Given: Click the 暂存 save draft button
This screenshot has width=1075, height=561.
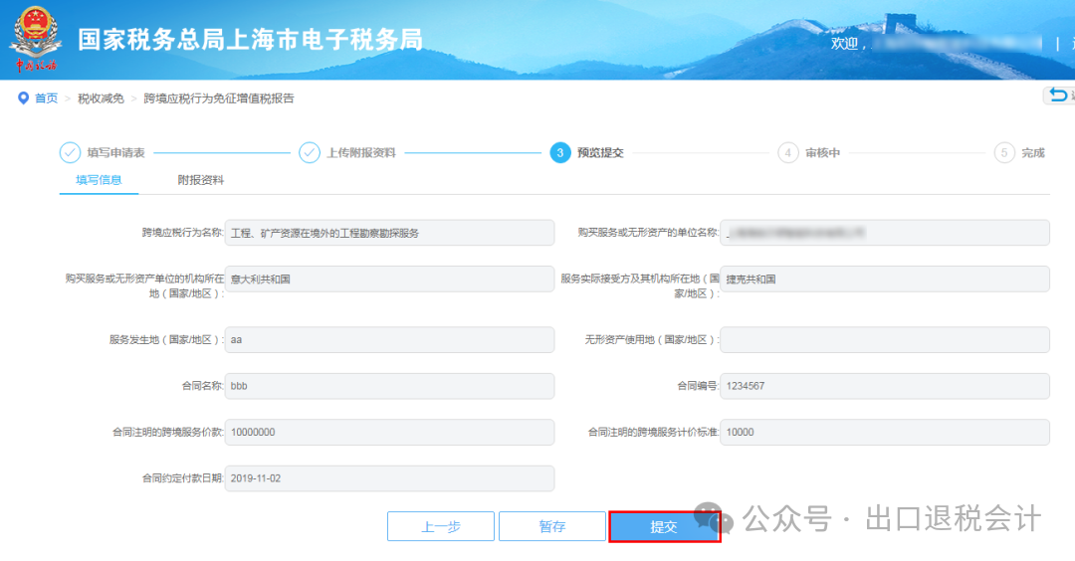Looking at the screenshot, I should [x=552, y=526].
